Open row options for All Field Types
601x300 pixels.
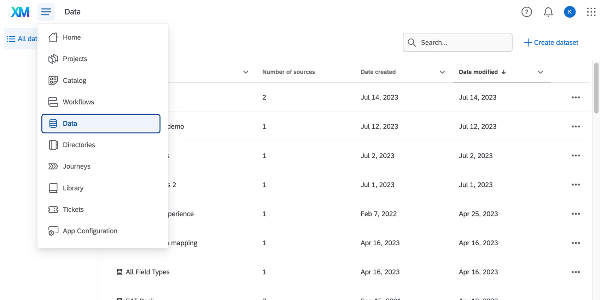coord(576,272)
